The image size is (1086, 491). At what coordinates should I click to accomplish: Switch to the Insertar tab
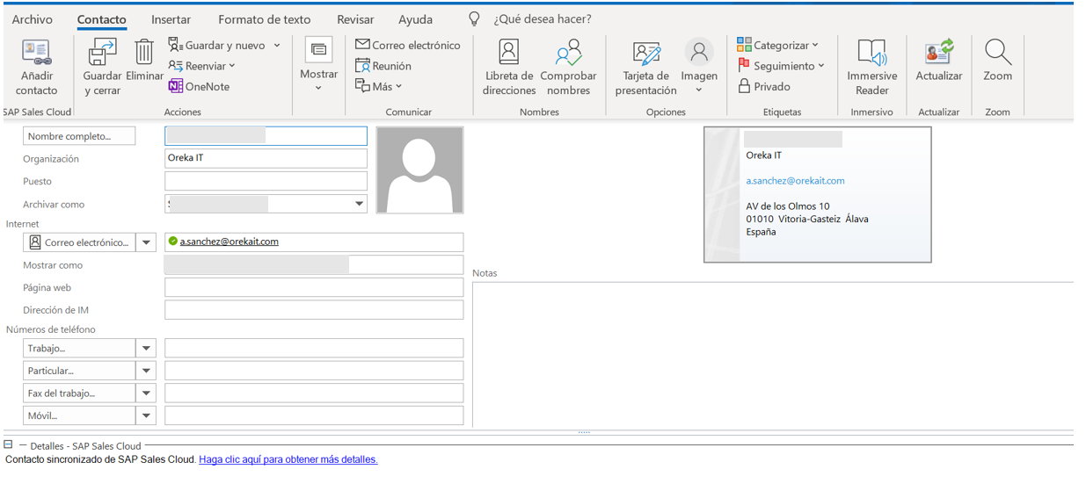click(171, 19)
